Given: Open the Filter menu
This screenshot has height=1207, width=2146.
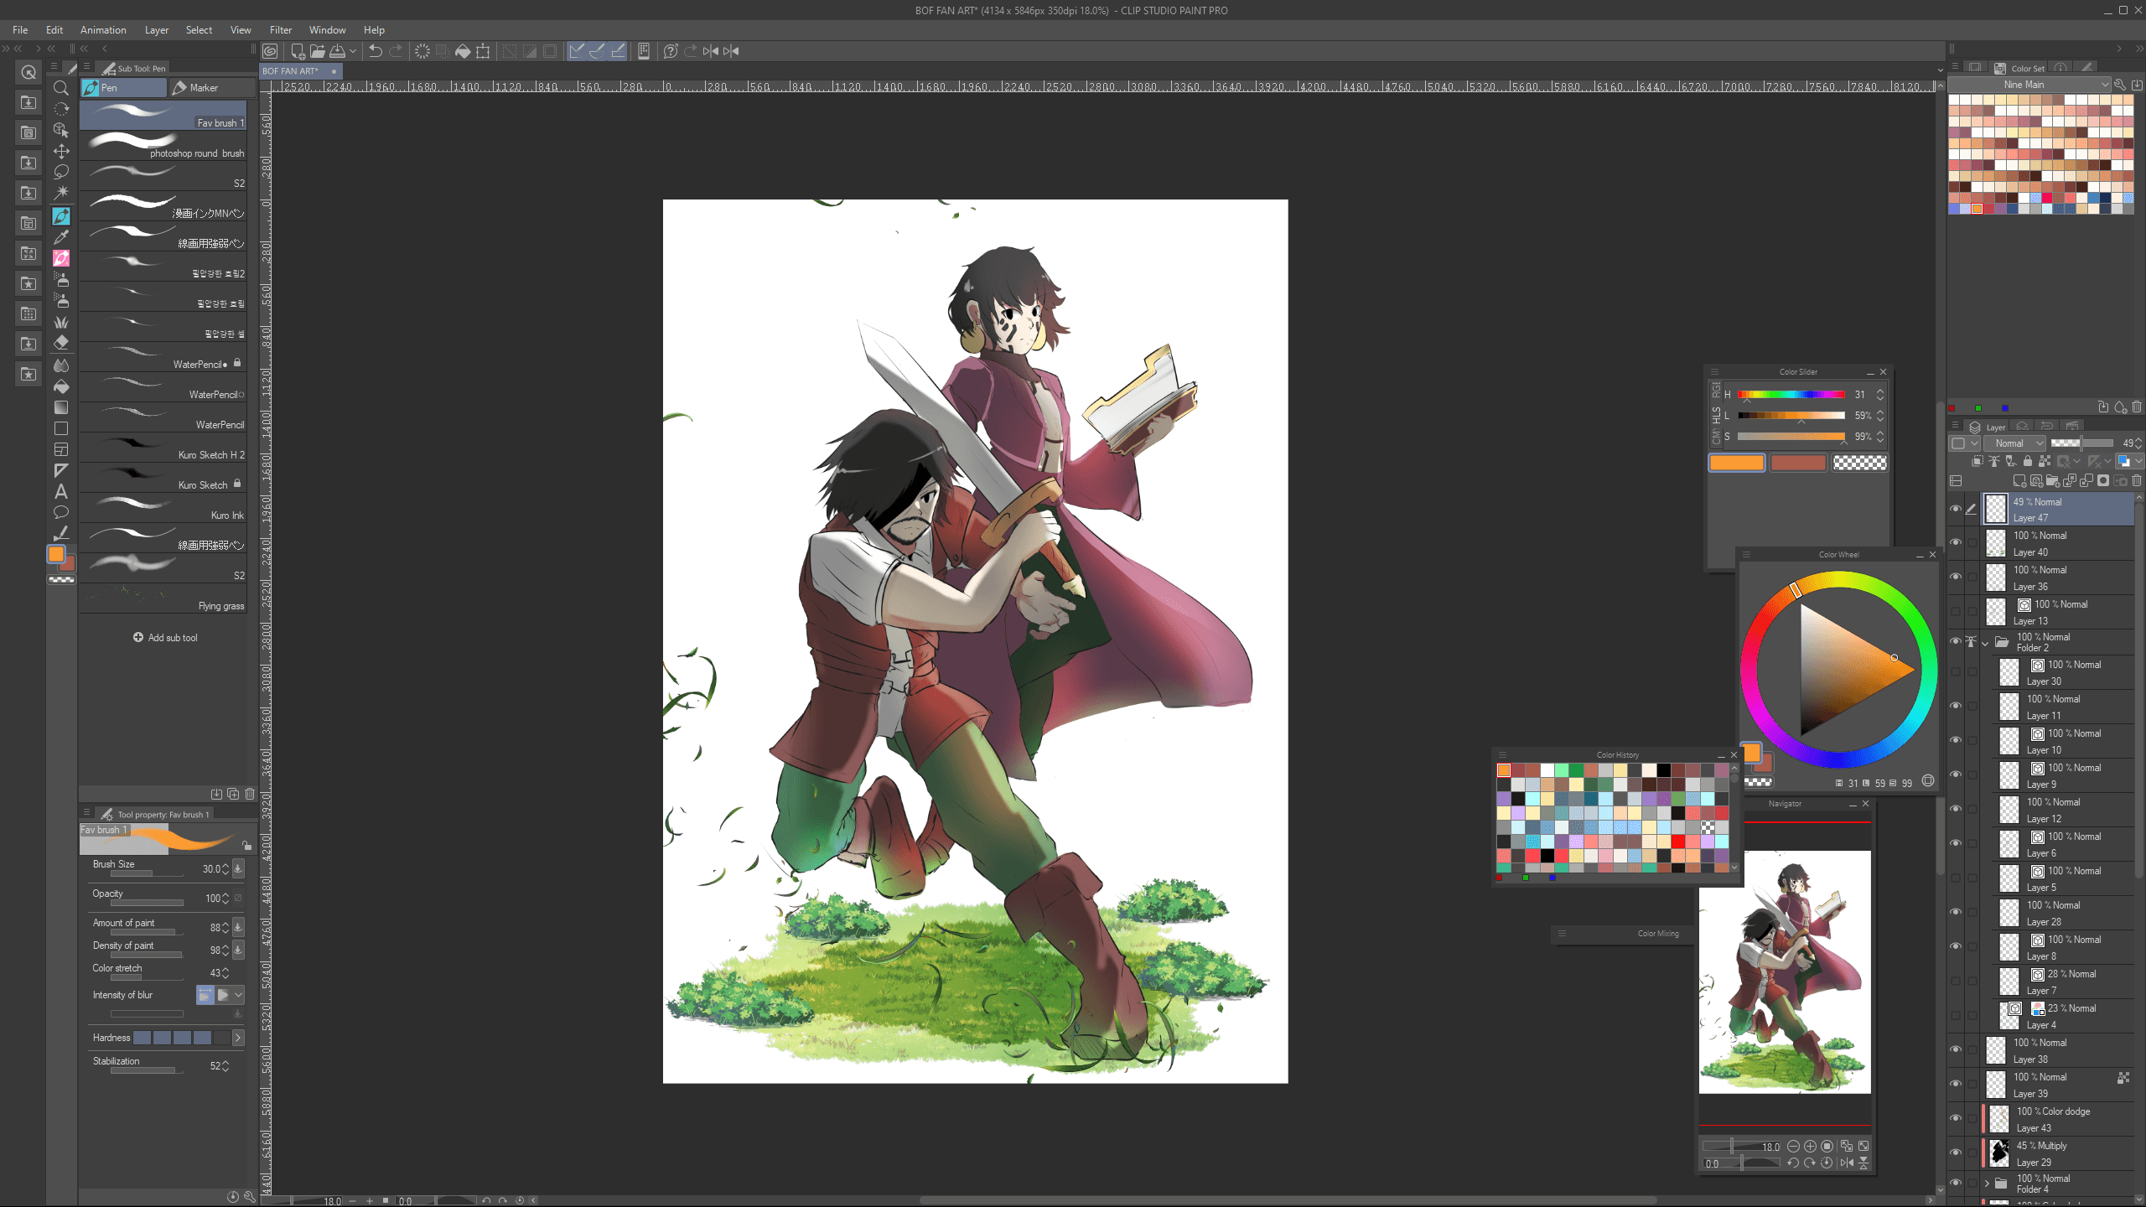Looking at the screenshot, I should click(280, 30).
